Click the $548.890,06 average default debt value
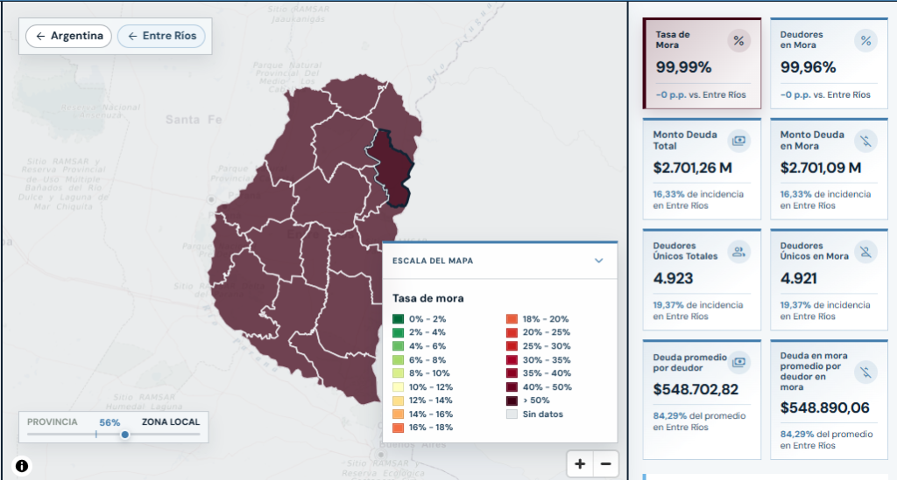 click(x=825, y=408)
